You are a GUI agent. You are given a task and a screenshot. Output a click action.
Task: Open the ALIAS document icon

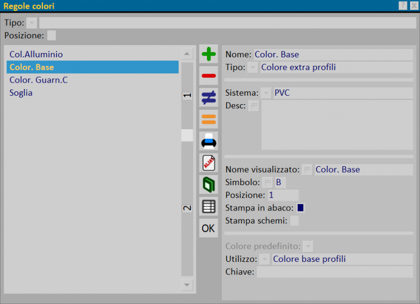pyautogui.click(x=208, y=163)
